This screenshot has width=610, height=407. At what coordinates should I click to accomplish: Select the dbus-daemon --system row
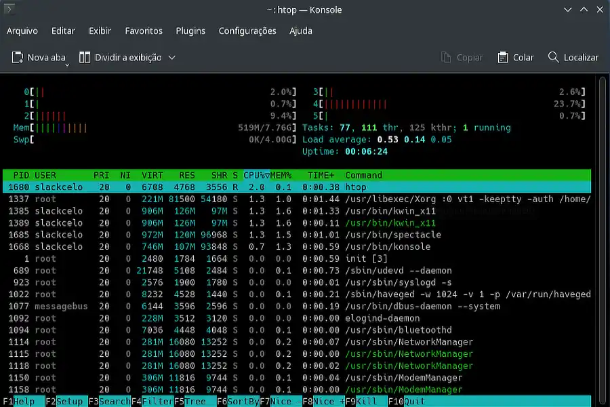click(297, 306)
